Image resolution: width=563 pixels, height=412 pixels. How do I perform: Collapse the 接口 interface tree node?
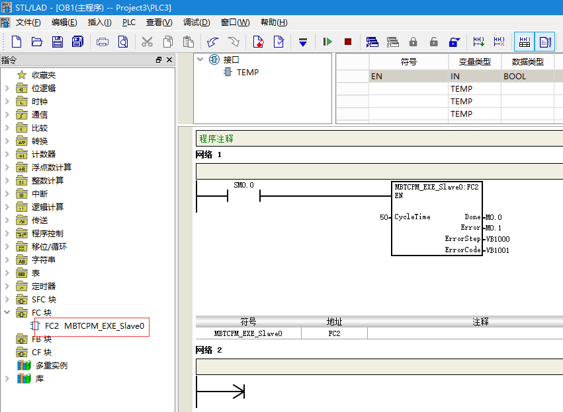point(200,59)
